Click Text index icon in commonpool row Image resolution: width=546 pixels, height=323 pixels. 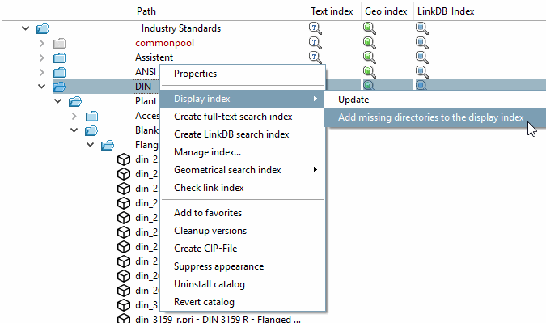315,43
